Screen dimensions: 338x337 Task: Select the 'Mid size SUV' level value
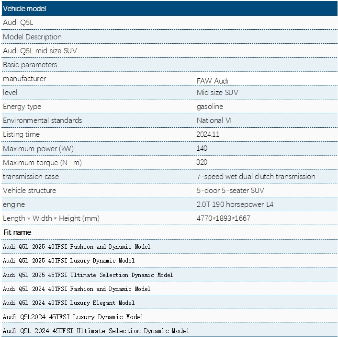217,93
